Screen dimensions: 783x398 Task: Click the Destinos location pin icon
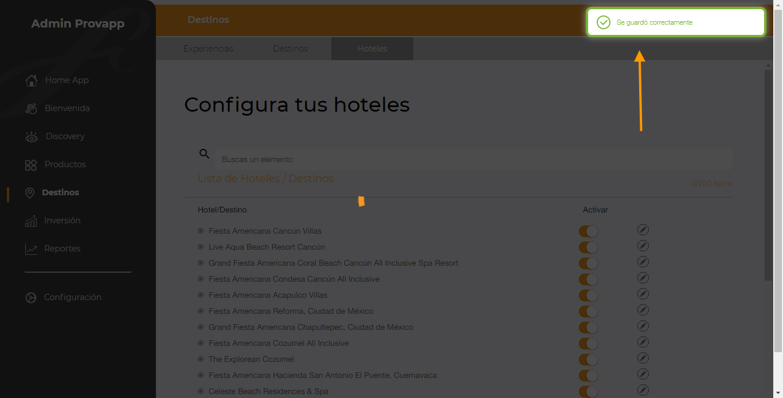pos(30,193)
